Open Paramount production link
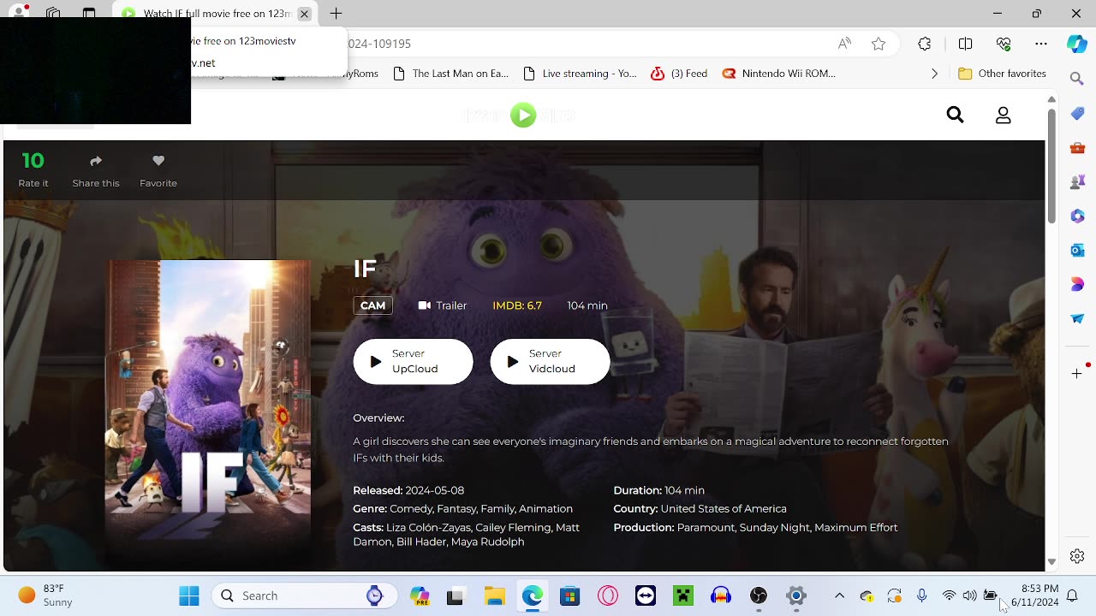The height and width of the screenshot is (616, 1096). click(706, 527)
